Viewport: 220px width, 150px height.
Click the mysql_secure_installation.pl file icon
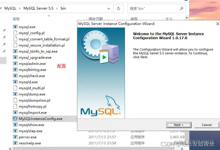coord(15,45)
